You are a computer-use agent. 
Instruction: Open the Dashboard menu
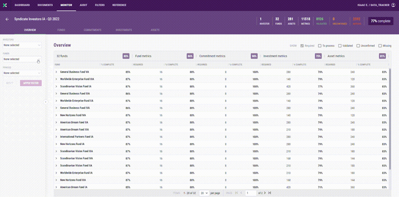22,5
